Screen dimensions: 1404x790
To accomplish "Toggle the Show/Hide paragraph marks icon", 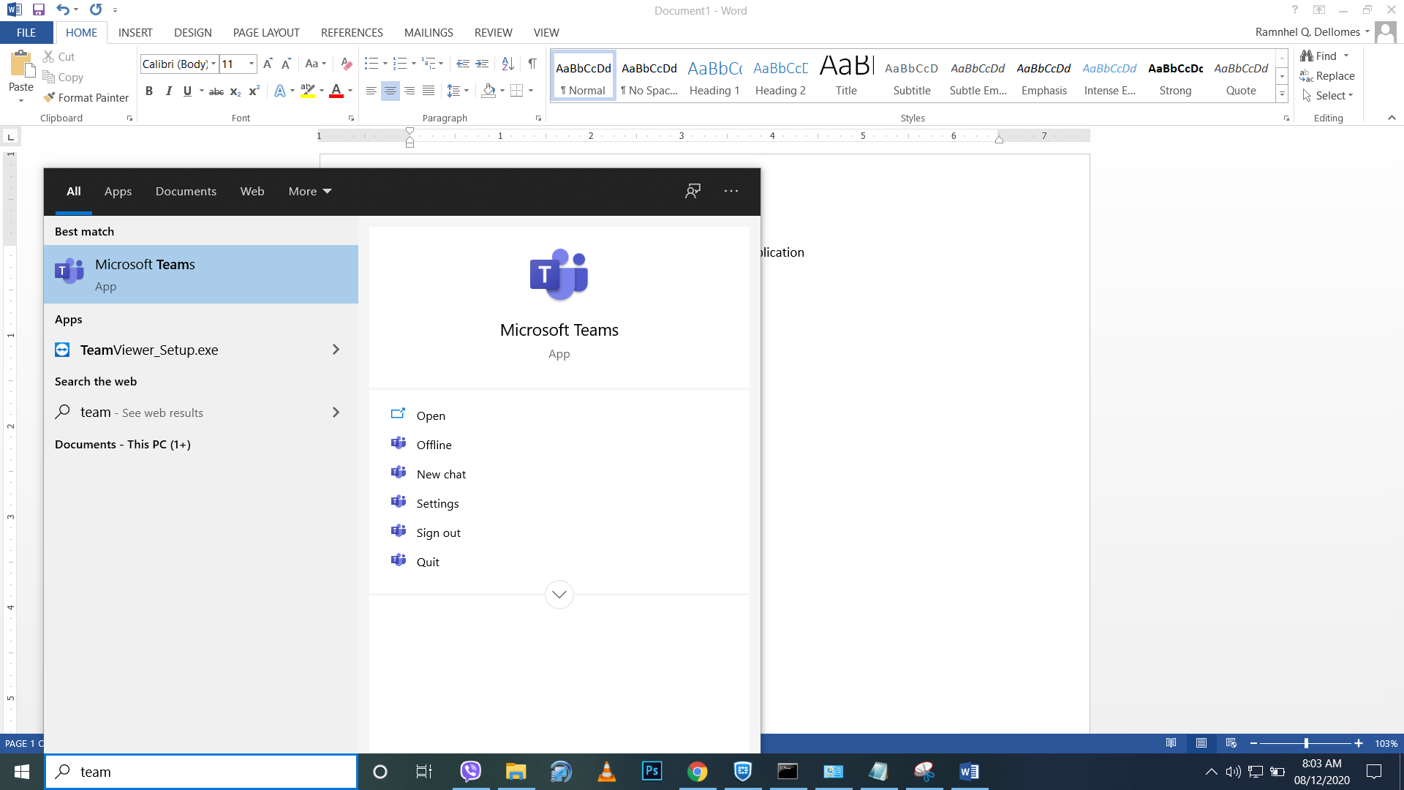I will [x=532, y=64].
